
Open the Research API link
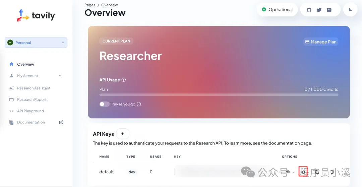click(209, 143)
